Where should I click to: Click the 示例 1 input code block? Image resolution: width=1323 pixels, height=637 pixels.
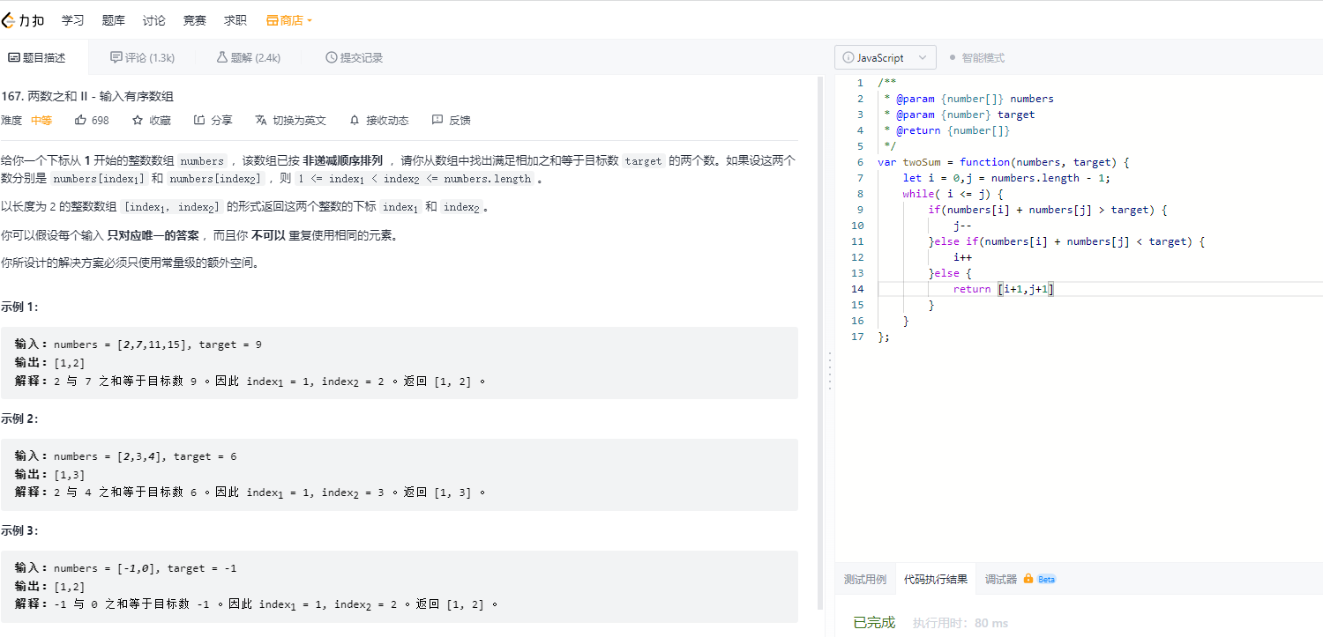coord(400,363)
